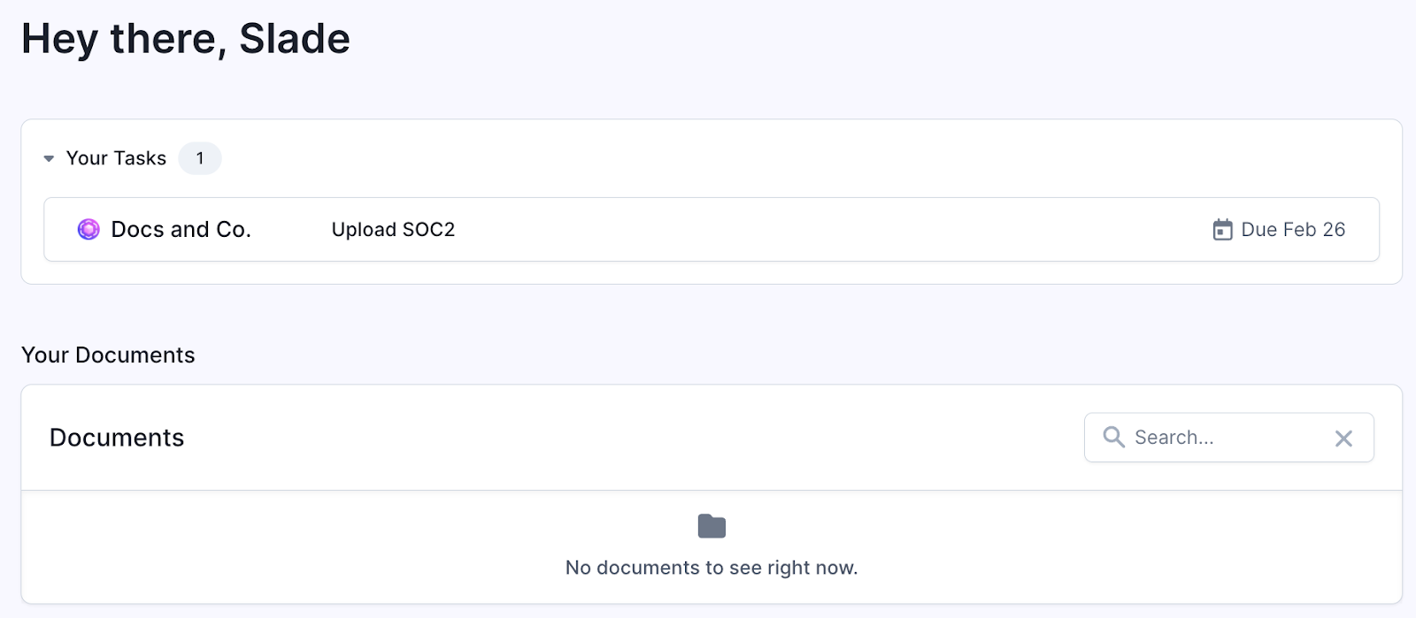Image resolution: width=1416 pixels, height=618 pixels.
Task: Click the No documents to see message
Action: point(712,568)
